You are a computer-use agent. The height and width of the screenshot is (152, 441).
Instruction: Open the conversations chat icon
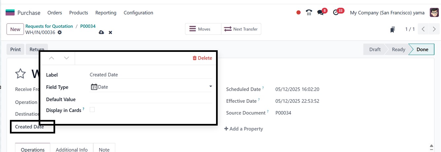pos(320,13)
